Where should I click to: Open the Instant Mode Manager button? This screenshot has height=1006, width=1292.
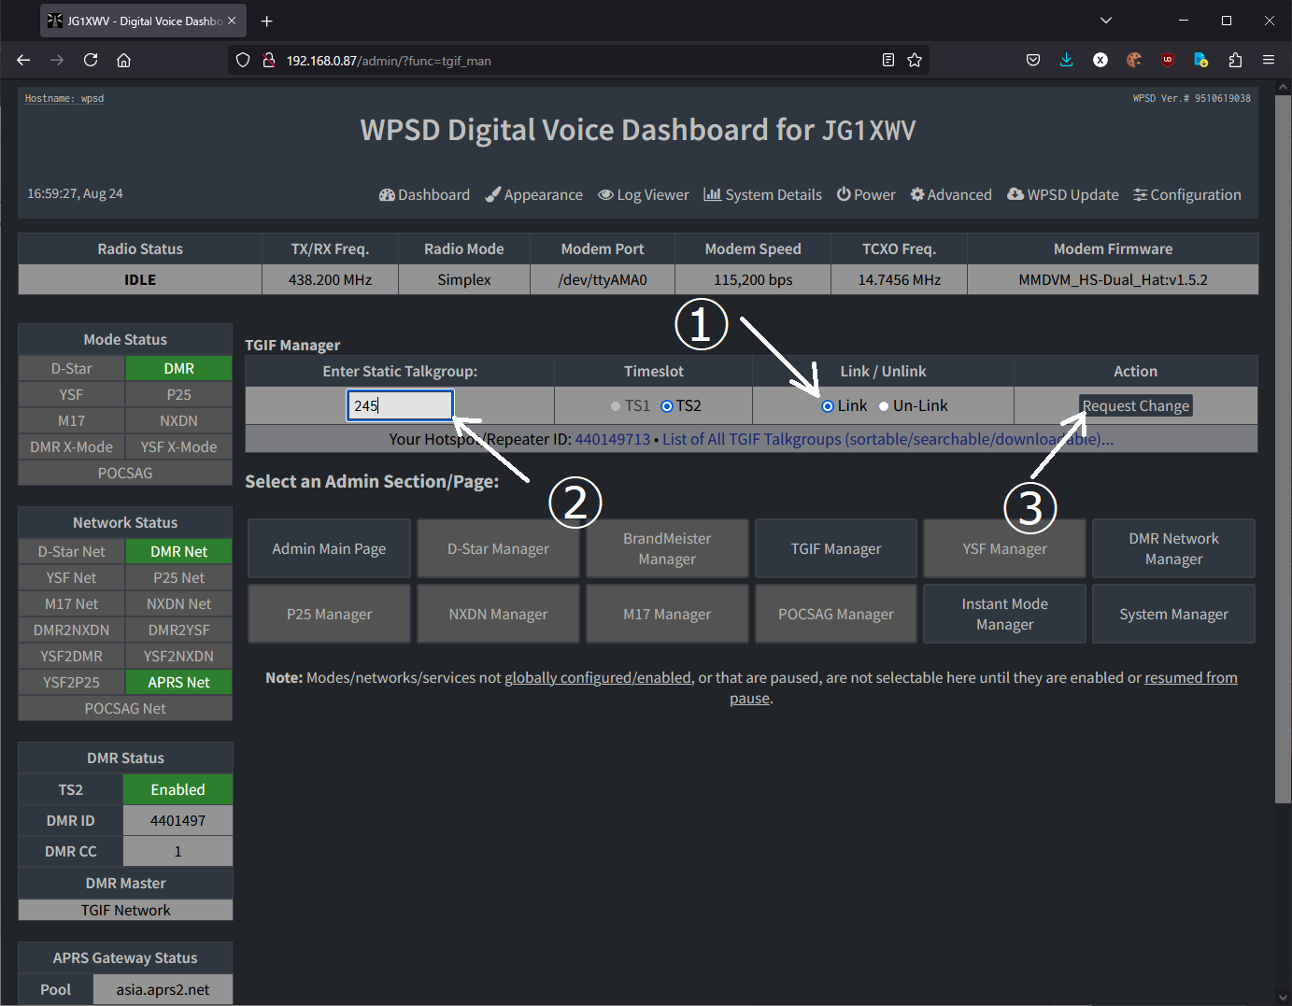click(1005, 614)
